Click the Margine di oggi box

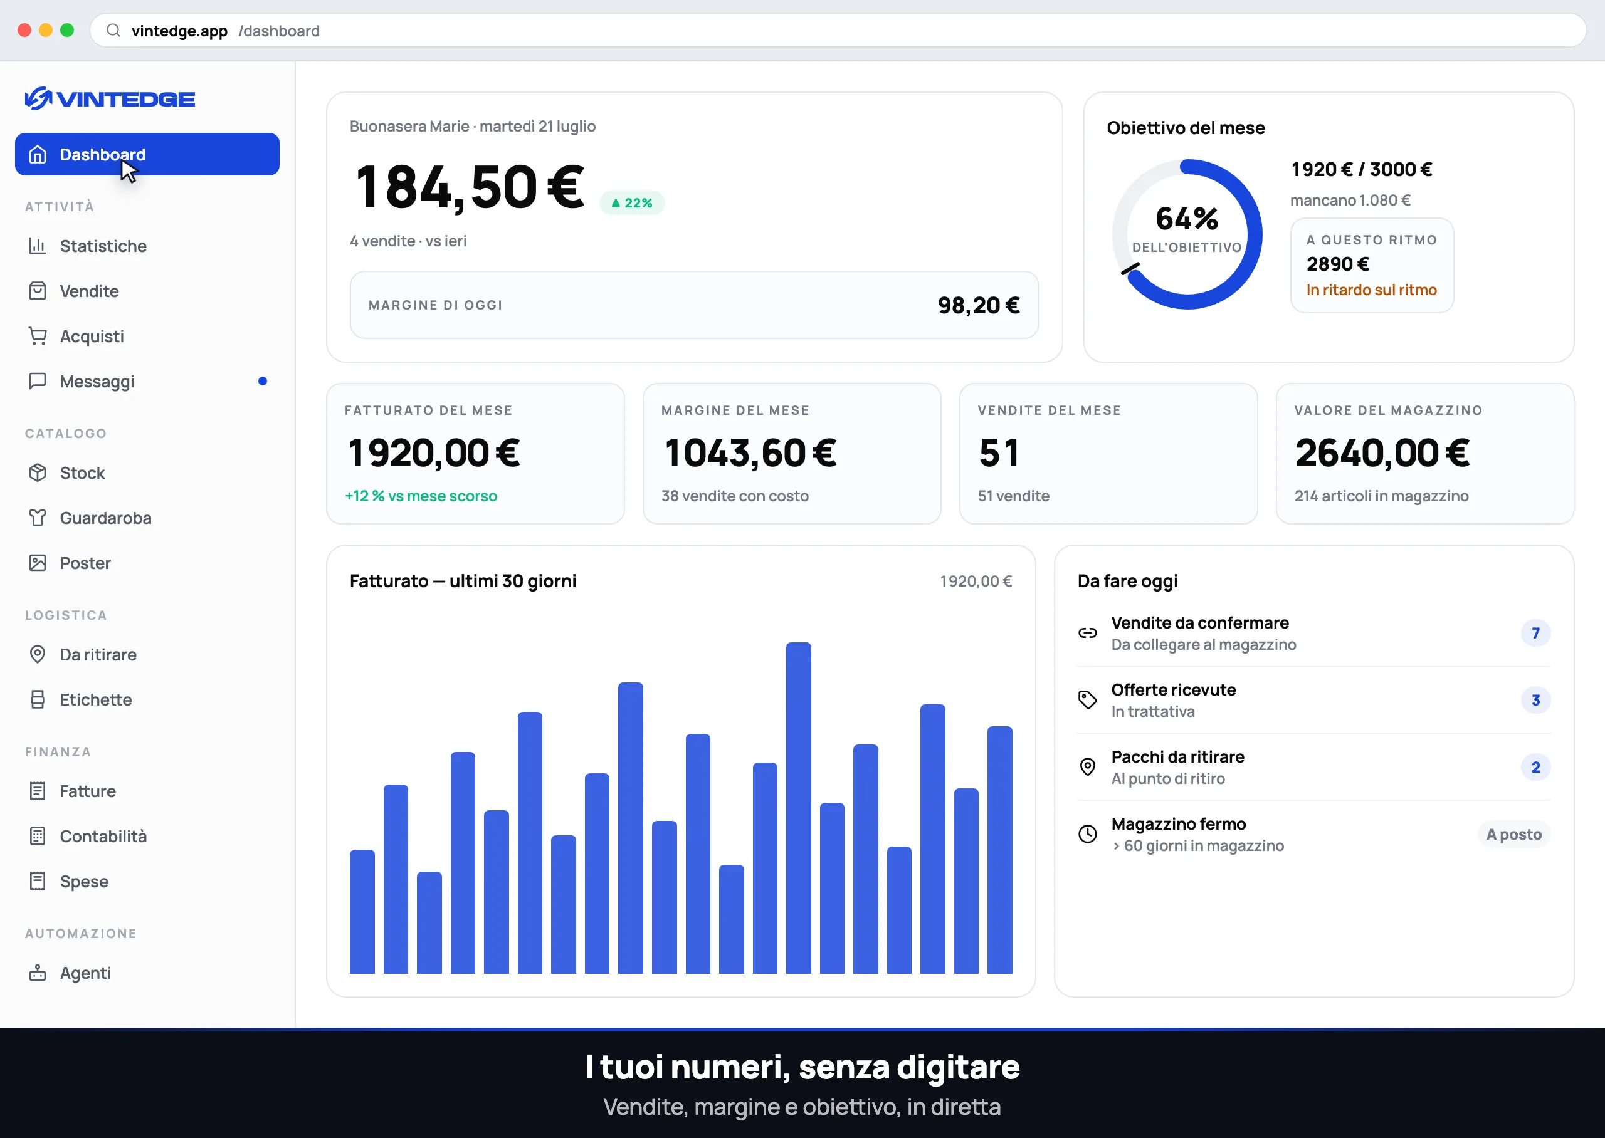[x=694, y=305]
